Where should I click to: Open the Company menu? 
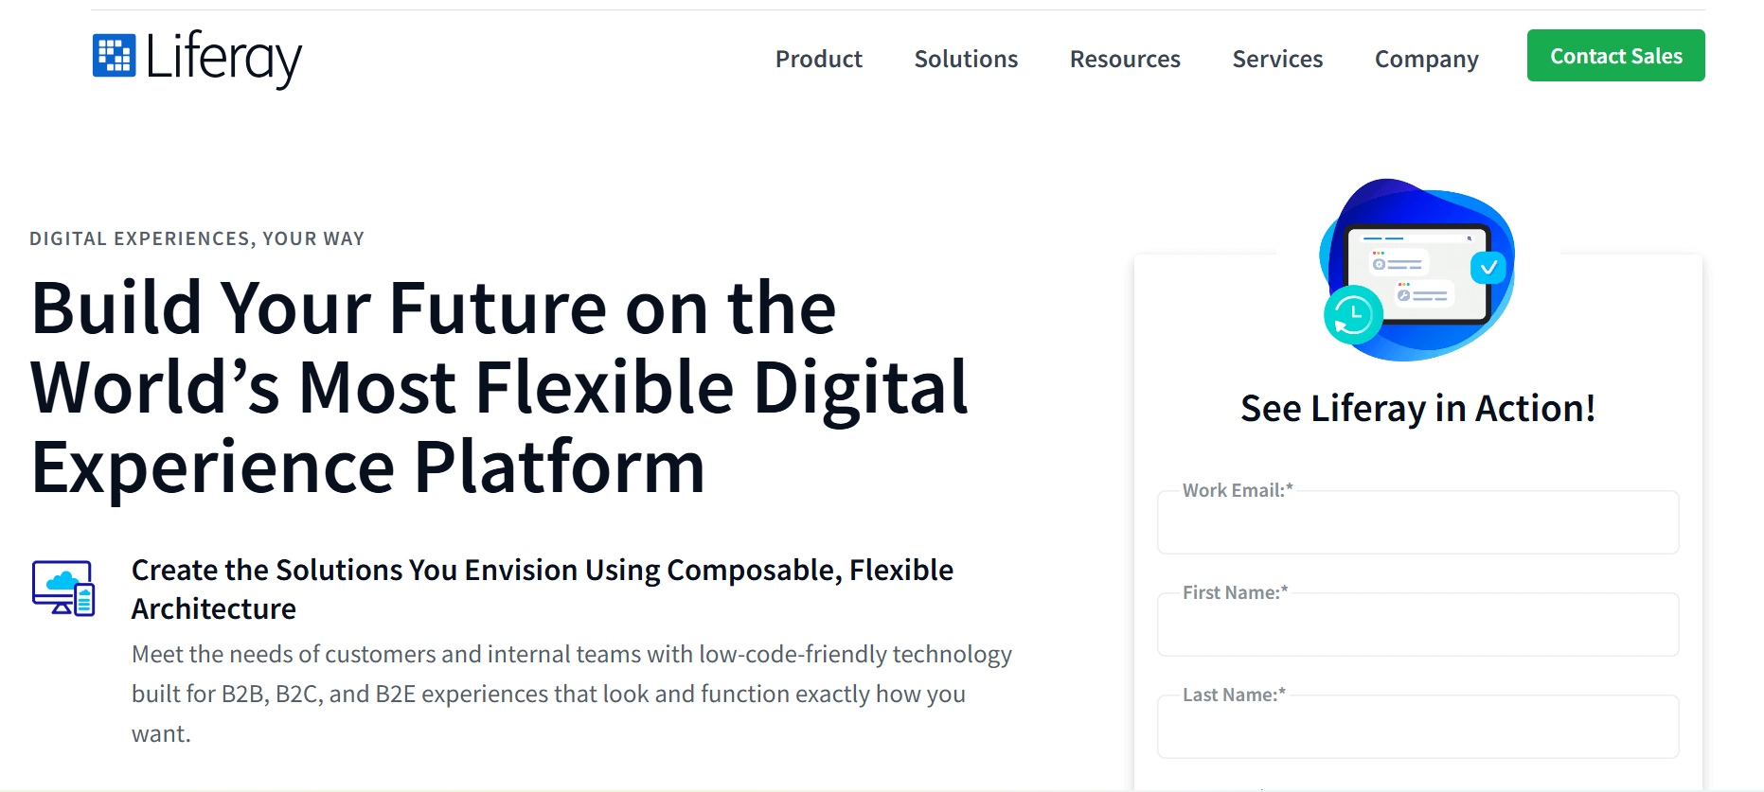click(x=1426, y=59)
